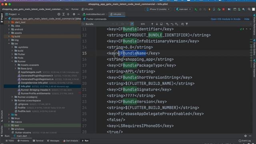Open Search Everywhere magnifier icon
This screenshot has height=144, width=256.
coord(249,9)
